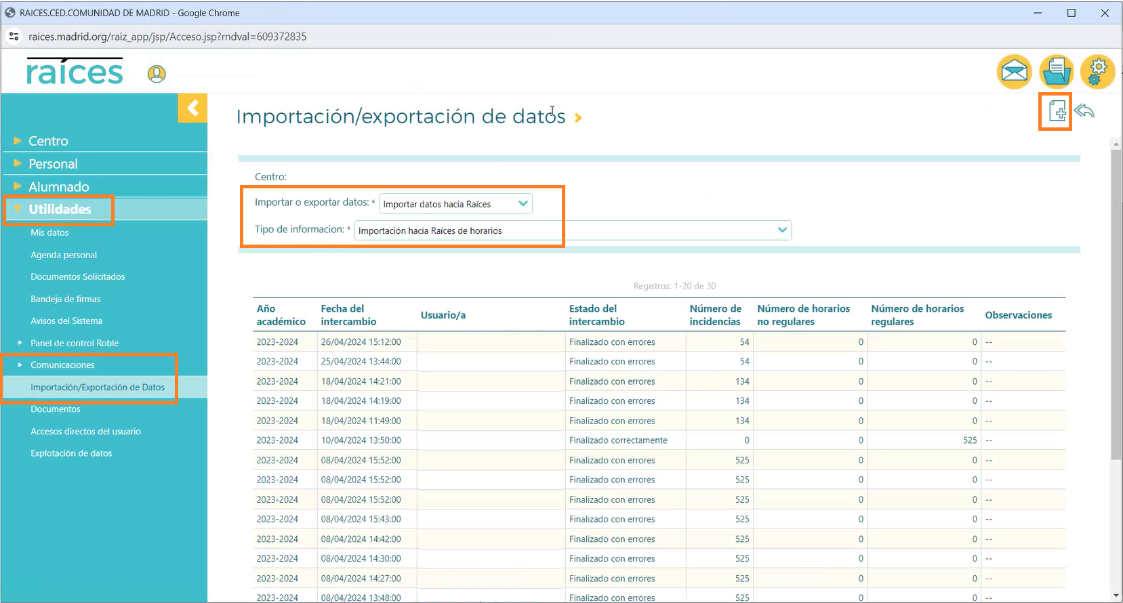The image size is (1123, 603).
Task: Click the new import document-plus icon
Action: click(1057, 111)
